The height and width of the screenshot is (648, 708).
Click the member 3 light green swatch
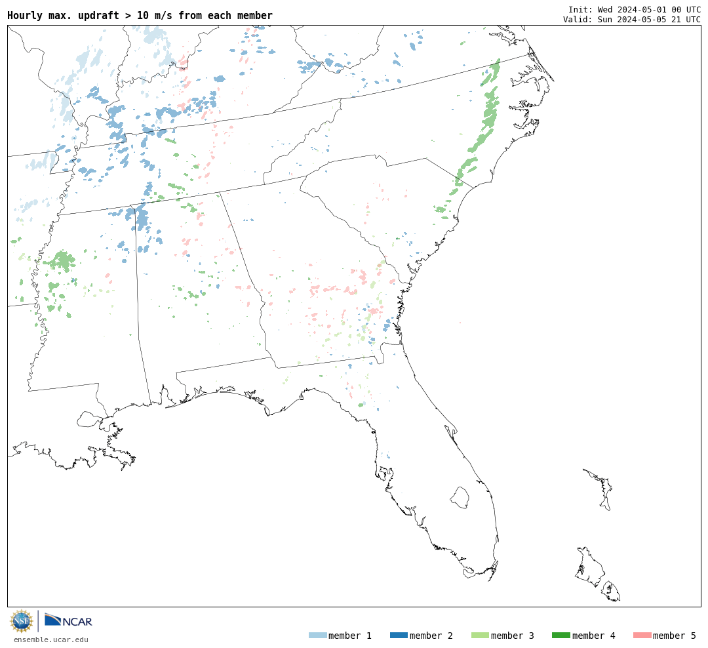pos(480,636)
